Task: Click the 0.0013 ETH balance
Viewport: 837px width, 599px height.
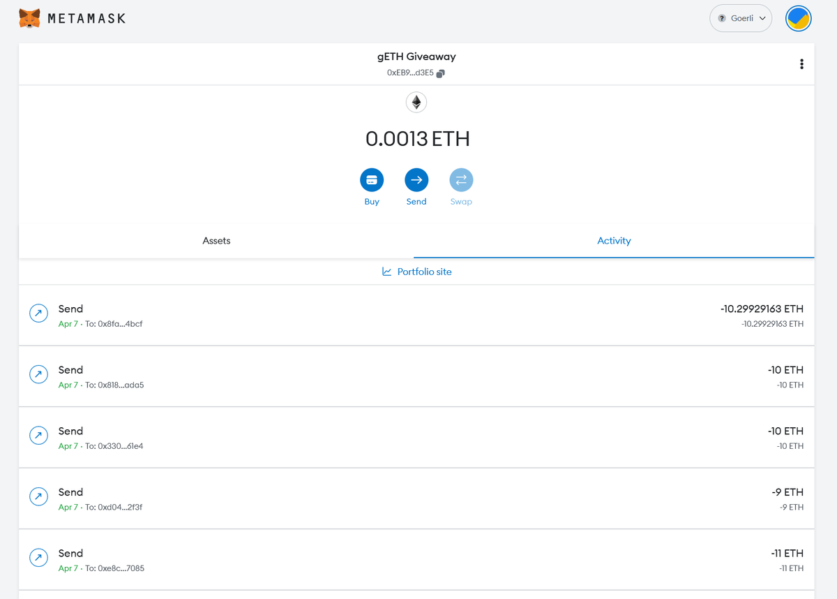Action: pyautogui.click(x=417, y=139)
